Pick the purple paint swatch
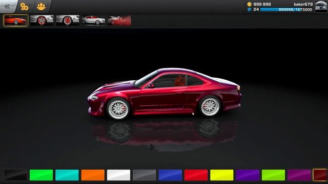Screen dimensions: 328x184 coord(248,175)
